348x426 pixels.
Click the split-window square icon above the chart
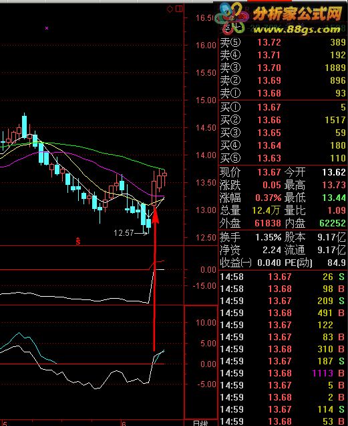[179, 9]
